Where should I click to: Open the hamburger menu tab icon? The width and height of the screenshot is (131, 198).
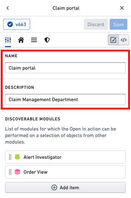34,40
